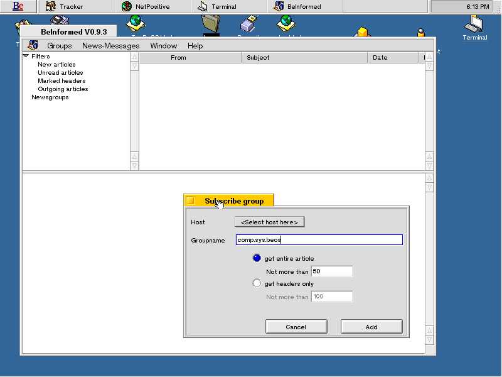The width and height of the screenshot is (502, 377).
Task: Switch to Terminal in the Deskbar
Action: (x=229, y=6)
